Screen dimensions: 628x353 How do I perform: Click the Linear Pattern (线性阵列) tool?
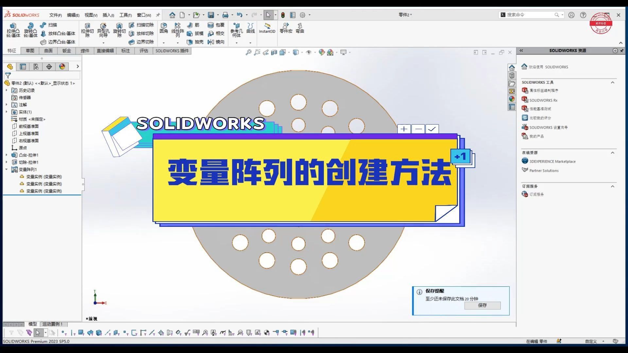[x=178, y=30]
